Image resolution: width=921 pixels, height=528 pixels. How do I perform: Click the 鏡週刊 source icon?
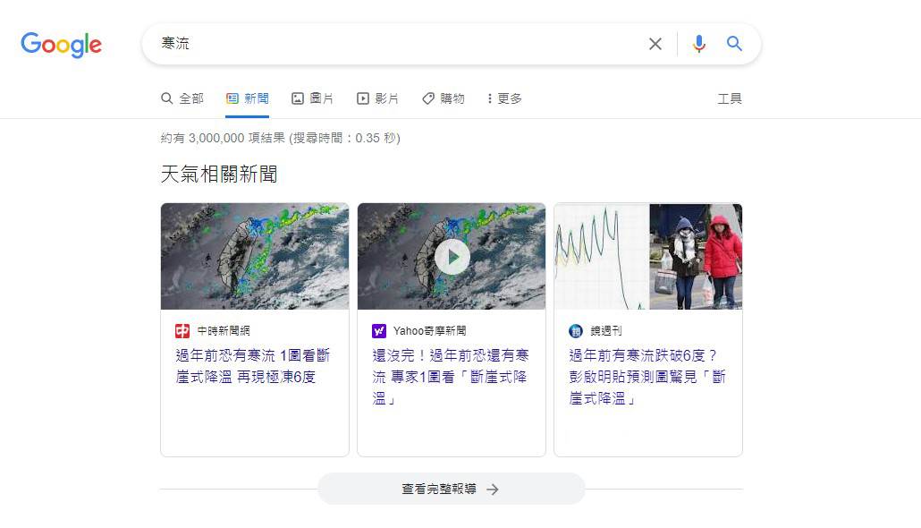pos(576,331)
